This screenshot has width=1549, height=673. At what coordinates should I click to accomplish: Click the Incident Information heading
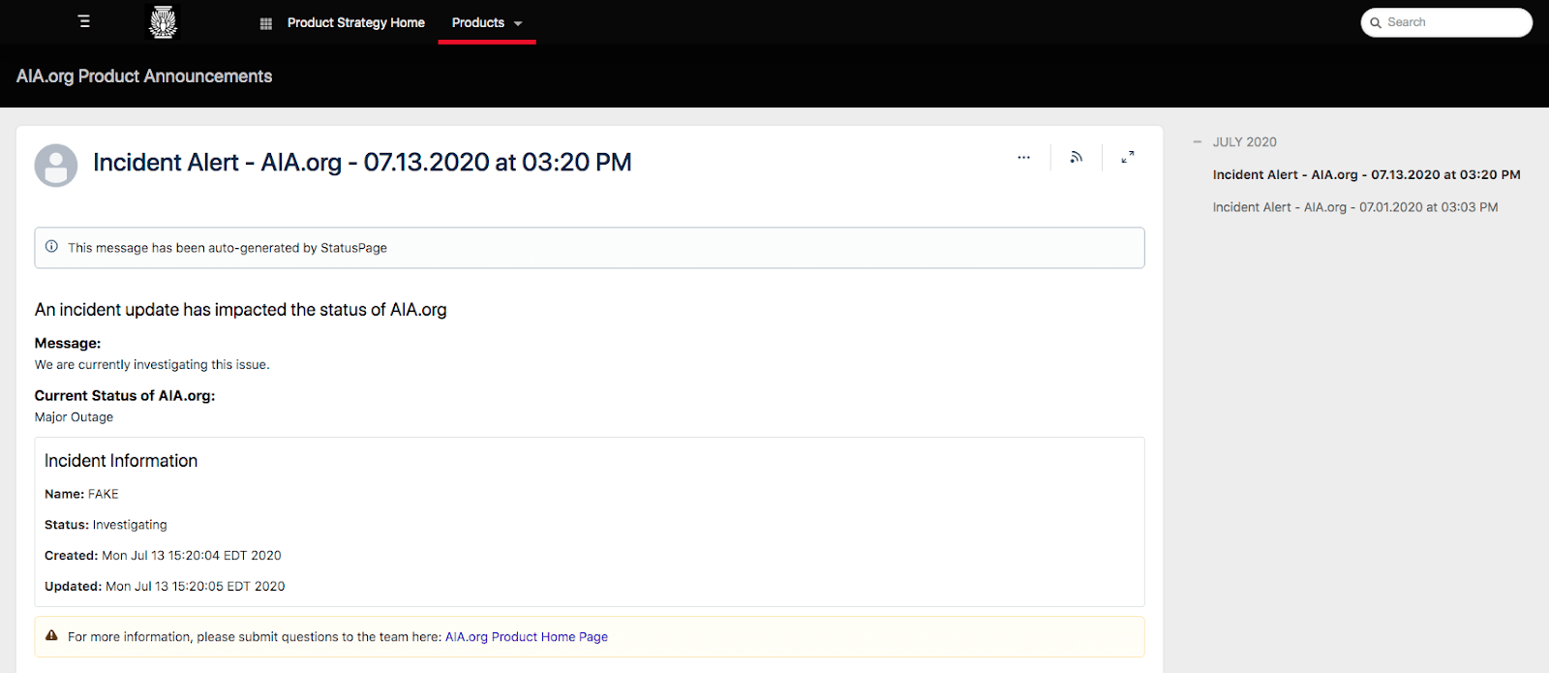click(121, 461)
